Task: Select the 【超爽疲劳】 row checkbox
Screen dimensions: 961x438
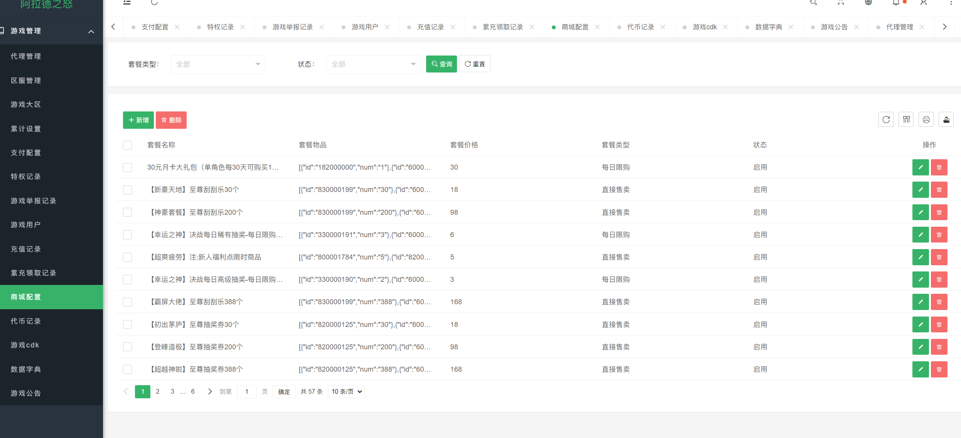Action: pyautogui.click(x=127, y=257)
